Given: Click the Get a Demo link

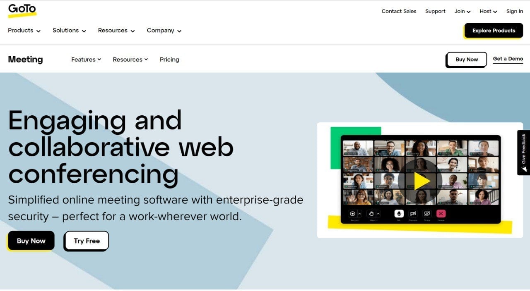Looking at the screenshot, I should (508, 59).
